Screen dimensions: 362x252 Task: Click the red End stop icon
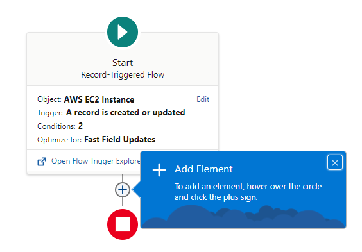[x=123, y=224]
